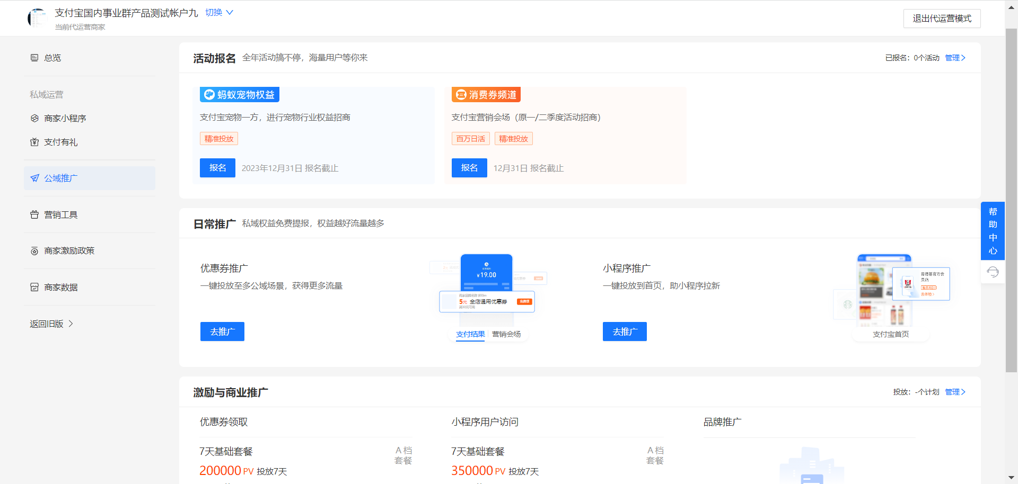Click 去推广 under 优惠券推广
Viewport: 1018px width, 484px height.
click(222, 331)
